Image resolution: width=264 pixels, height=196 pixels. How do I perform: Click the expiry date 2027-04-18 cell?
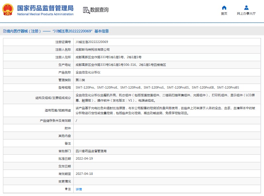coord(84,174)
